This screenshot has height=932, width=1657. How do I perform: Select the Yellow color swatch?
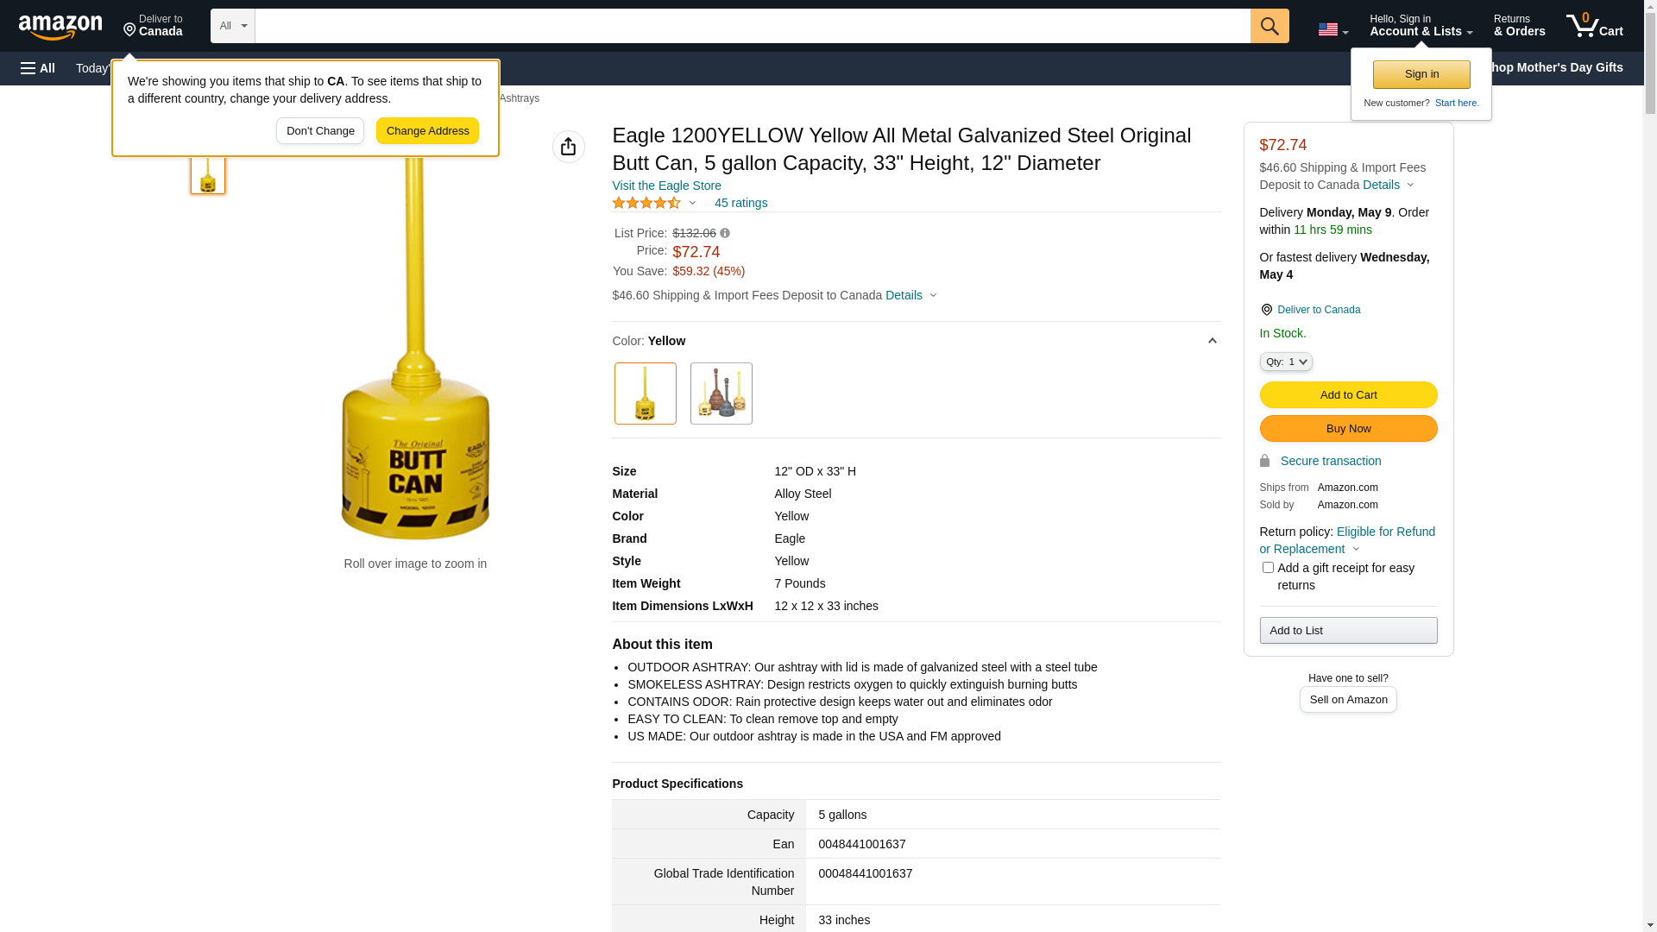(x=646, y=394)
